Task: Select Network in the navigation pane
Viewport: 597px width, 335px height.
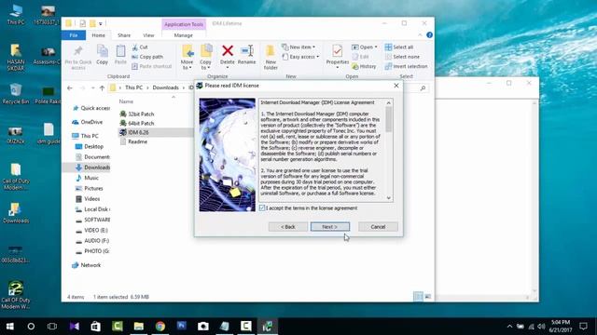Action: [87, 265]
